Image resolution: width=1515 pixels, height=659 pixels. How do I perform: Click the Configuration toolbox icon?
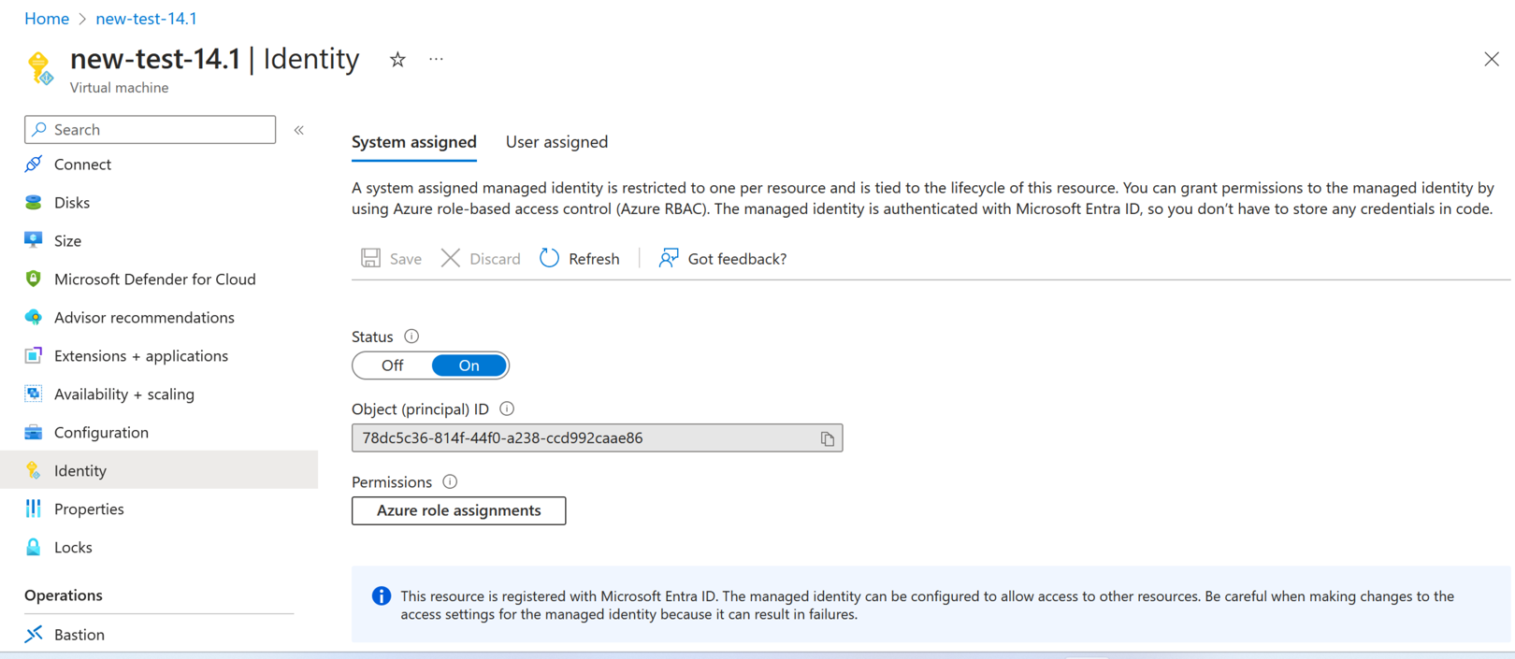click(x=34, y=432)
